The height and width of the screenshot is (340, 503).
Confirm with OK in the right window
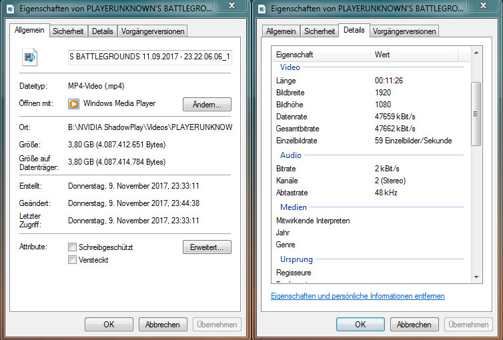click(x=360, y=324)
